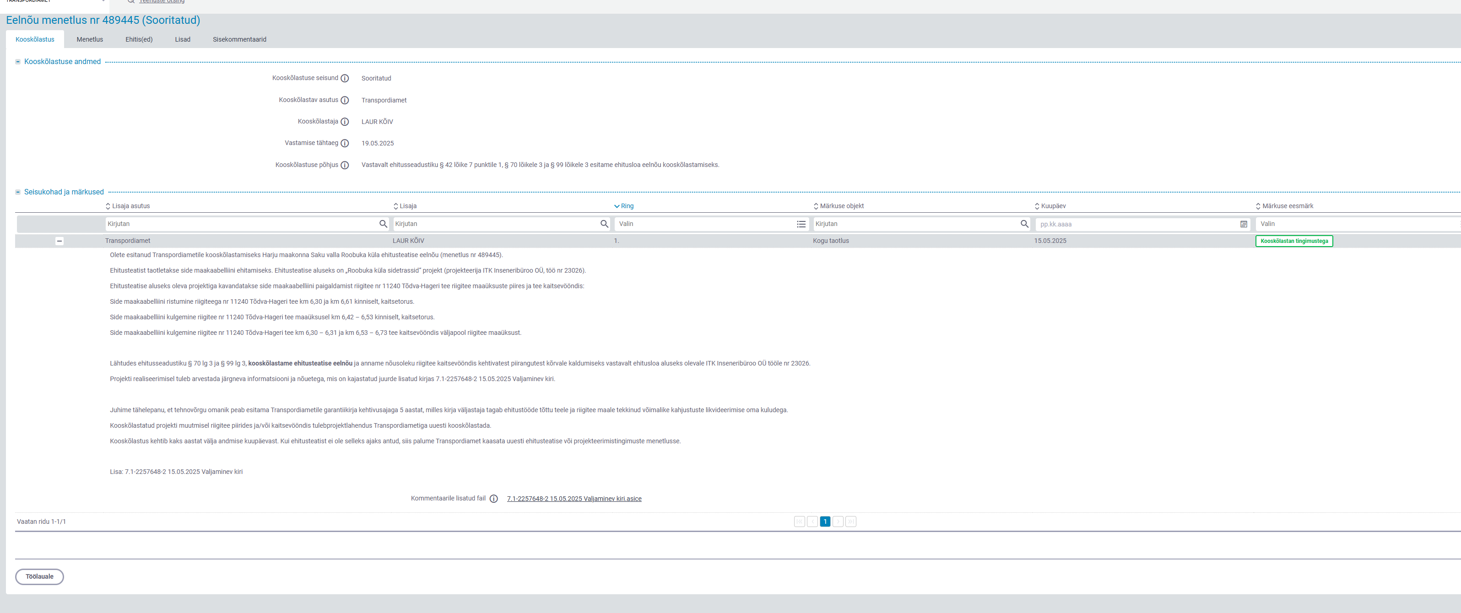
Task: Sort by Kuupäev column
Action: (x=1050, y=206)
